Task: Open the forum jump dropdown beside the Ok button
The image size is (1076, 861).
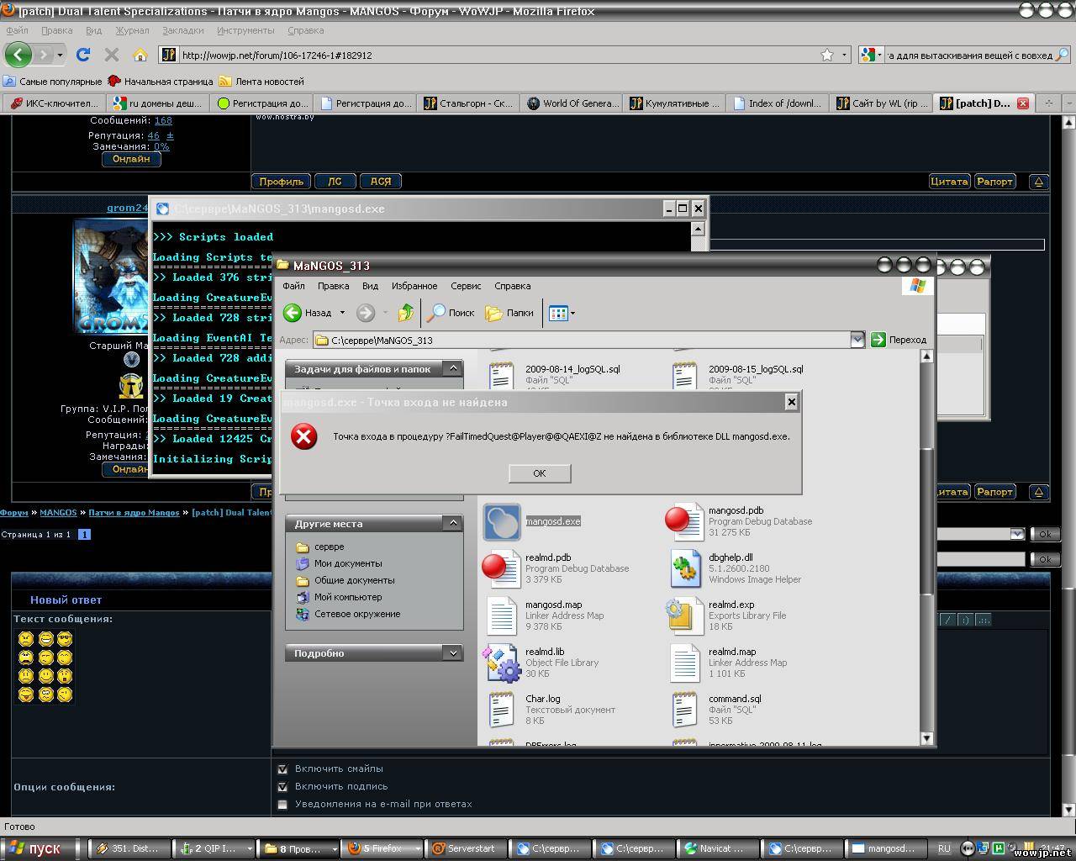Action: (1016, 534)
